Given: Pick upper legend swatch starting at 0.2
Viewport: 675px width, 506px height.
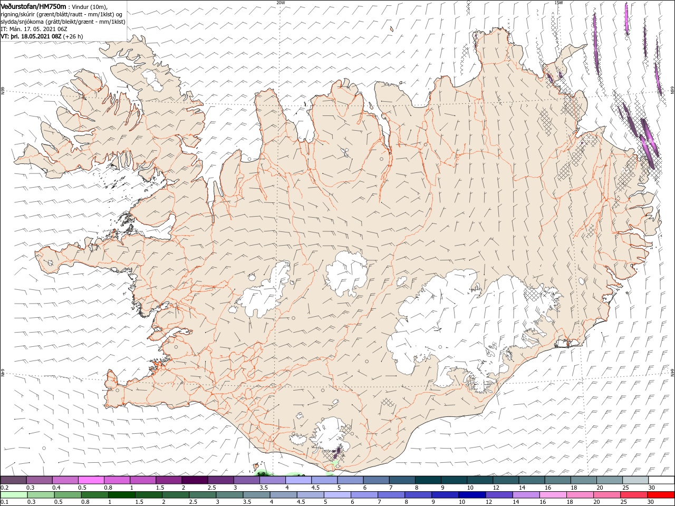Looking at the screenshot, I should coord(14,480).
